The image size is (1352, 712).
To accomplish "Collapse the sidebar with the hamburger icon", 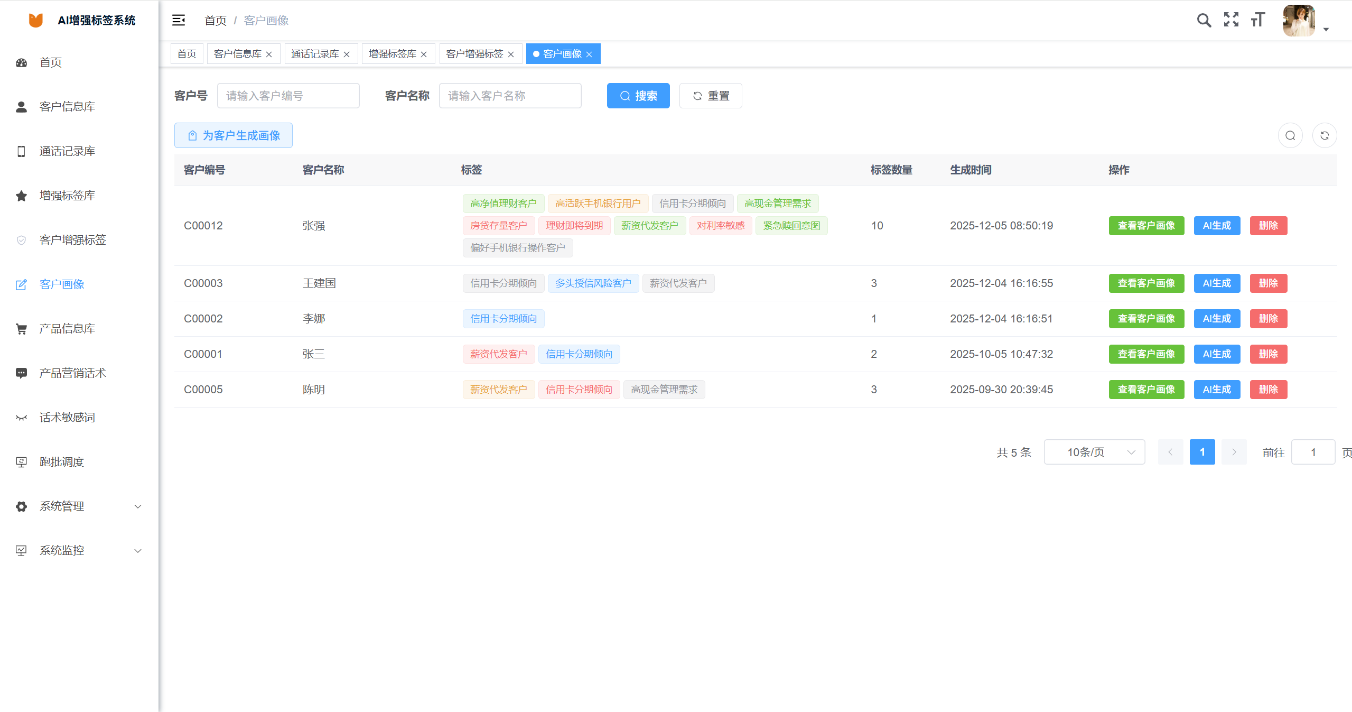I will [x=179, y=20].
